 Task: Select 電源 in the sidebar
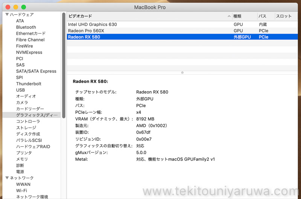tap(20, 172)
